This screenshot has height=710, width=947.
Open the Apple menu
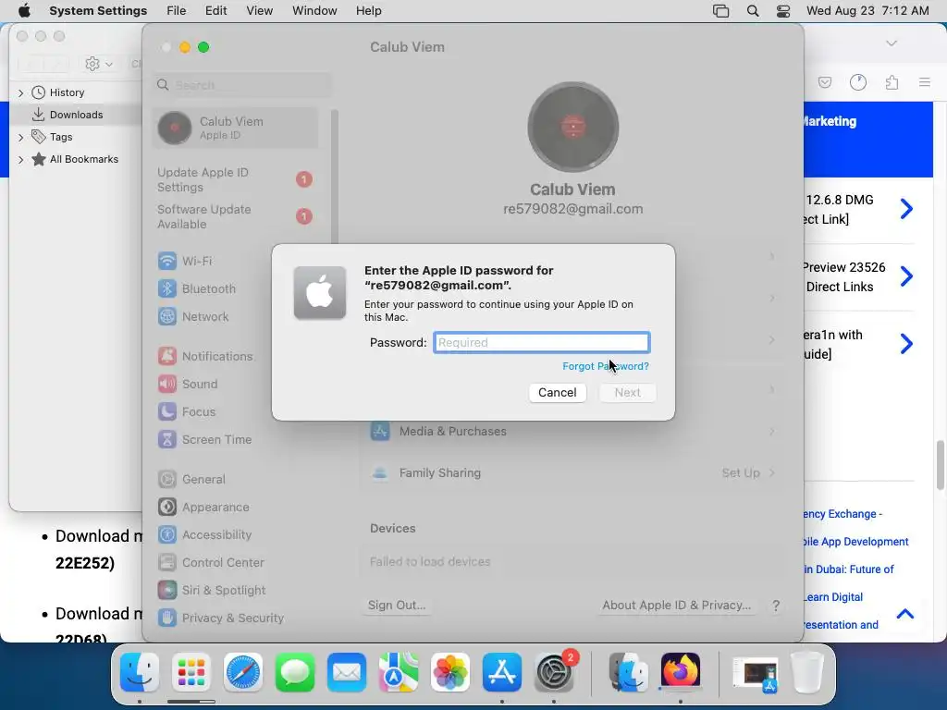coord(24,11)
